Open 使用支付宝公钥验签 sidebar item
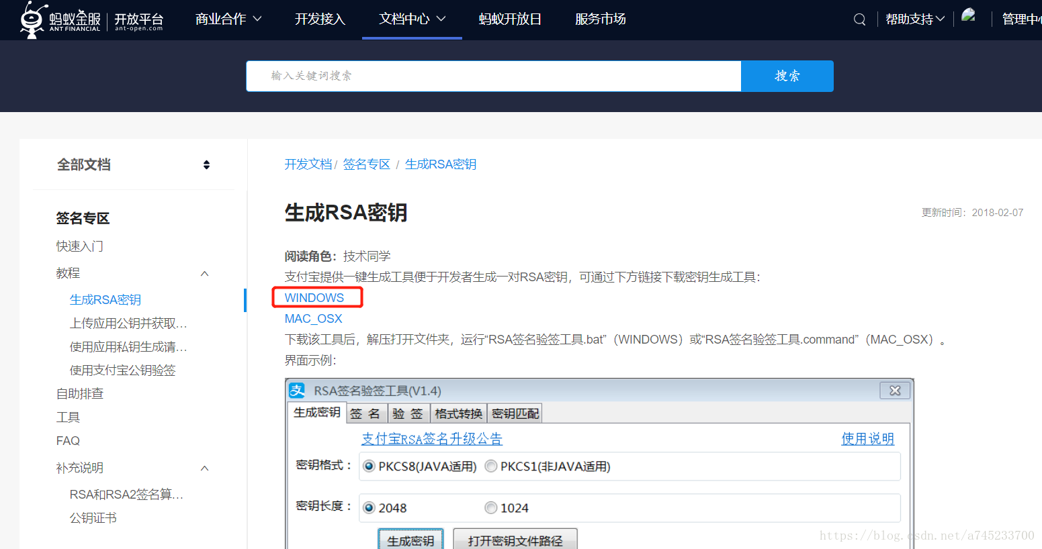 (x=123, y=370)
